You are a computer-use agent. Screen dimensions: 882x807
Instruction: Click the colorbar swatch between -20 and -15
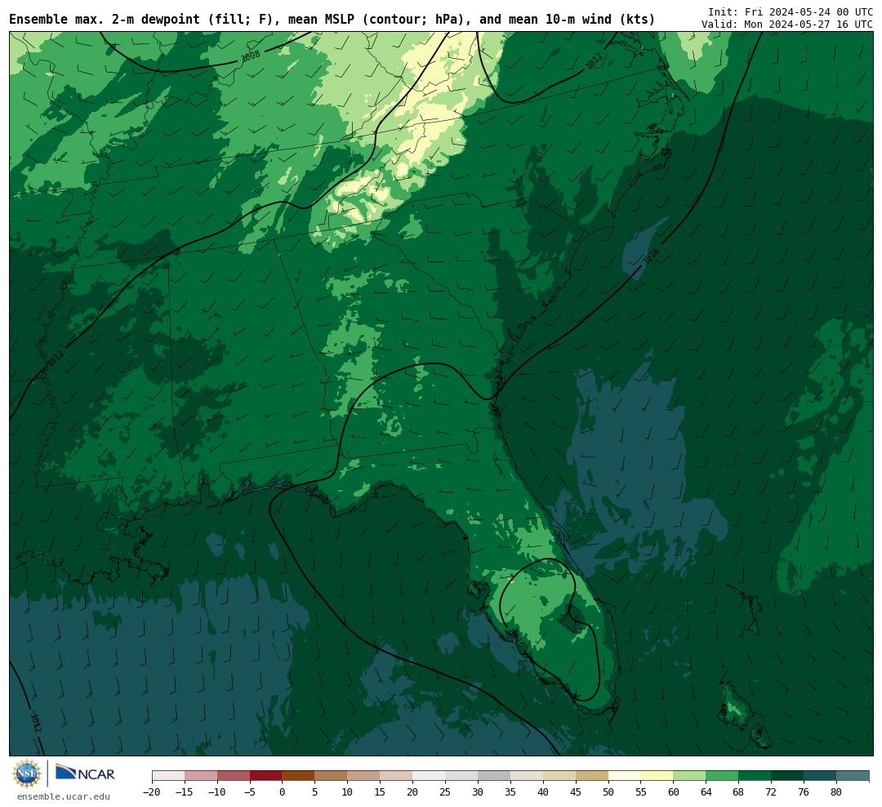(x=168, y=776)
